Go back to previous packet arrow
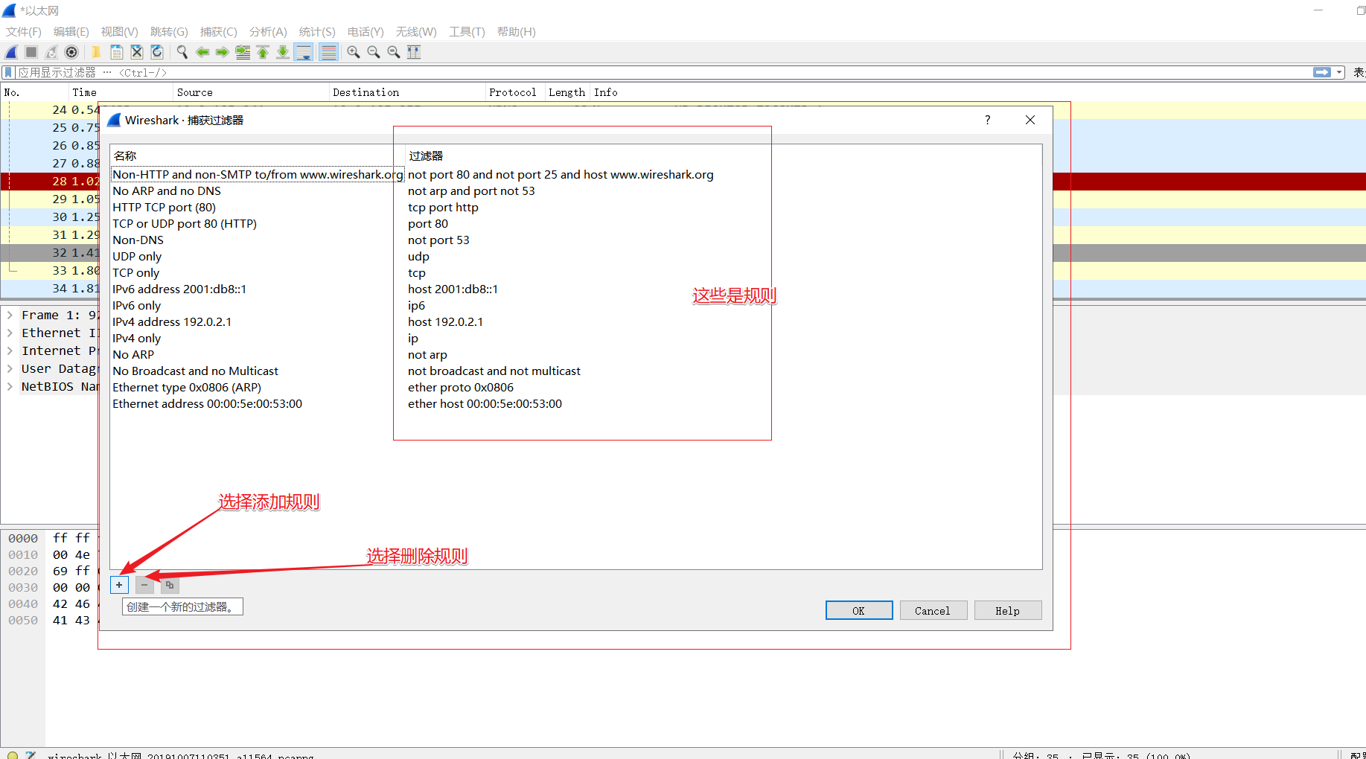Image resolution: width=1366 pixels, height=759 pixels. pyautogui.click(x=202, y=52)
